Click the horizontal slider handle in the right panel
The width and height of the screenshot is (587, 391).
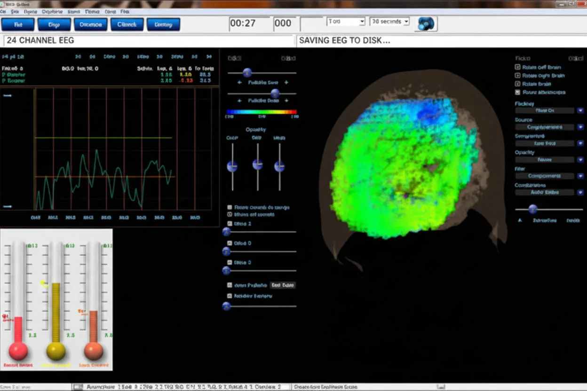533,209
